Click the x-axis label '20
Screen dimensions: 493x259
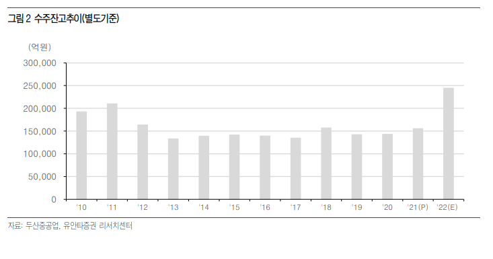pos(387,207)
